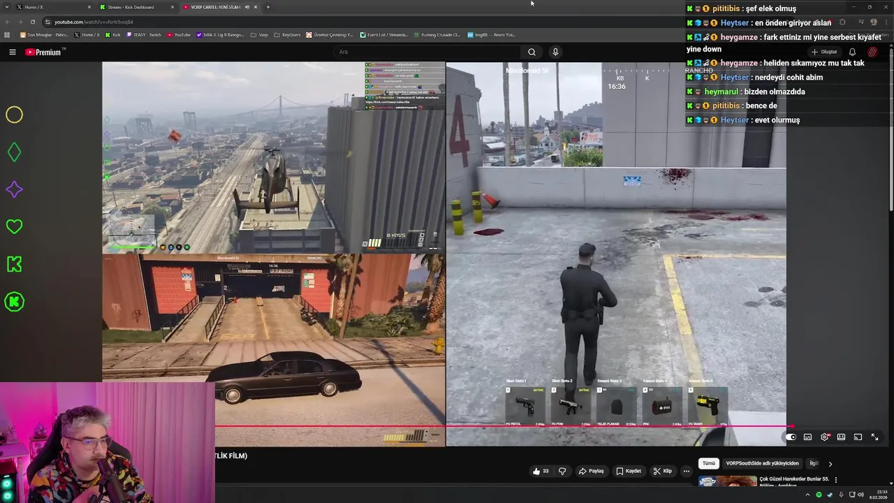Create a clip with Klip button
The width and height of the screenshot is (894, 503).
(663, 471)
